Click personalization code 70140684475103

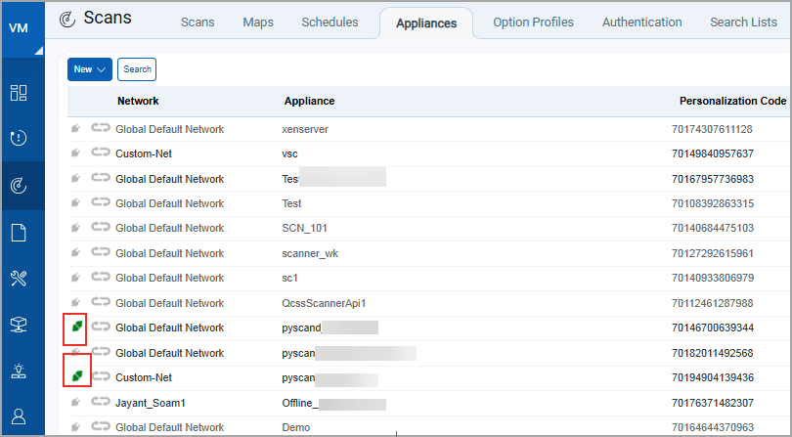(x=712, y=229)
